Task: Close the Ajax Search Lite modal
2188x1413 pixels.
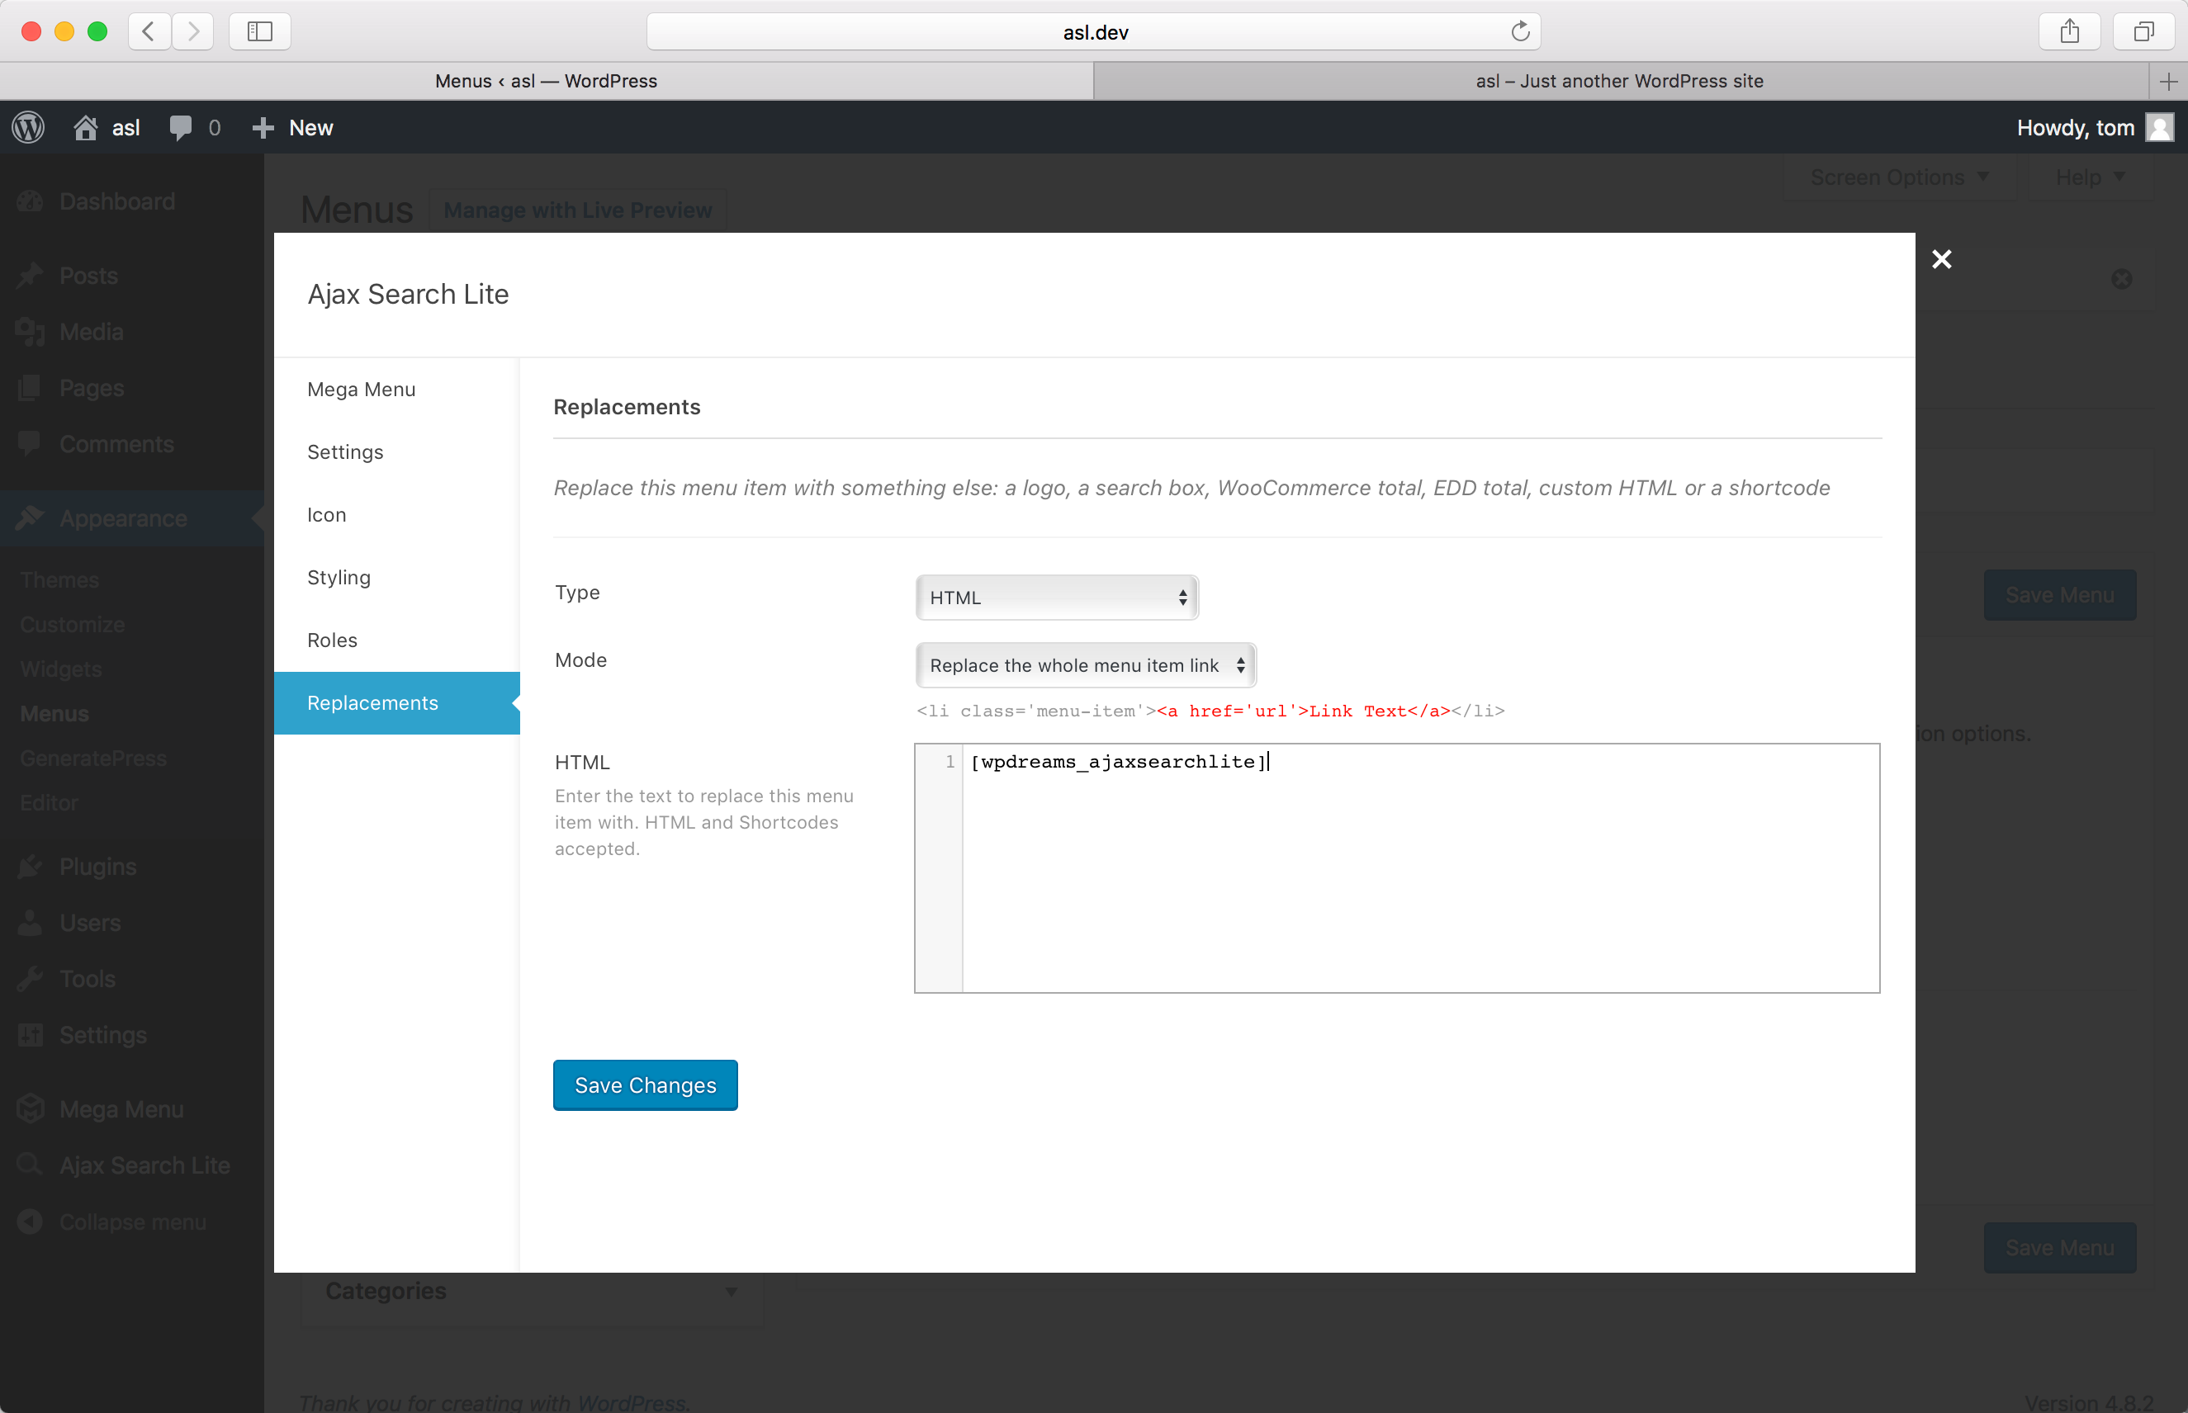Action: 1941,260
